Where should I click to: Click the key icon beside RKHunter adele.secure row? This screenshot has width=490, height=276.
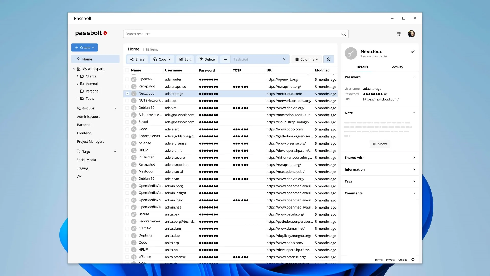click(x=134, y=158)
